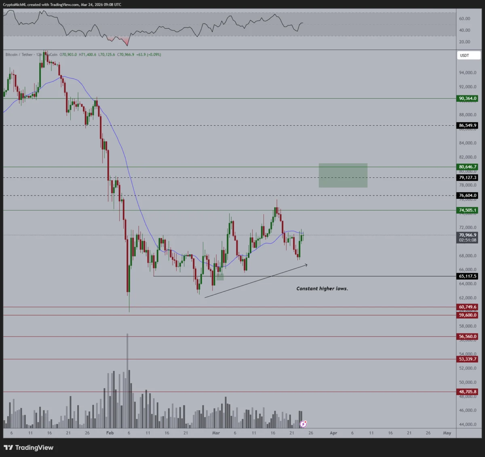
Task: Click the tallest volume bar near Feb 6
Action: pyautogui.click(x=127, y=381)
